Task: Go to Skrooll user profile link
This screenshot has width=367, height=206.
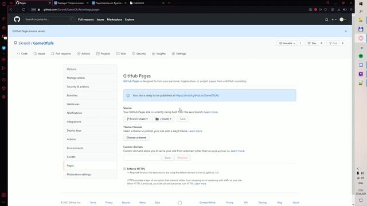Action: point(24,43)
